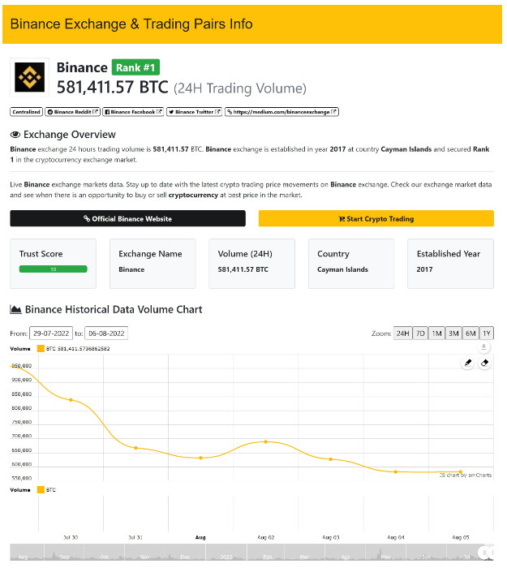Click the Rank #1 badge
The height and width of the screenshot is (568, 507).
coord(135,67)
